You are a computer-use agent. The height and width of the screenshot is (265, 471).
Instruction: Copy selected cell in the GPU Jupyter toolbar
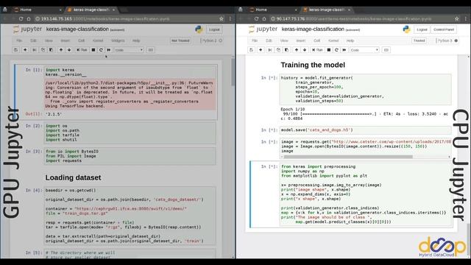coord(43,50)
